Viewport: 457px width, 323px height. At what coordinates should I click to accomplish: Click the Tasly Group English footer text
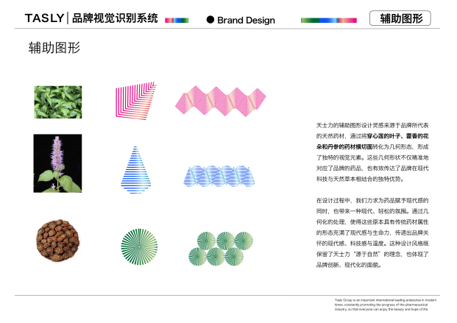tap(380, 306)
